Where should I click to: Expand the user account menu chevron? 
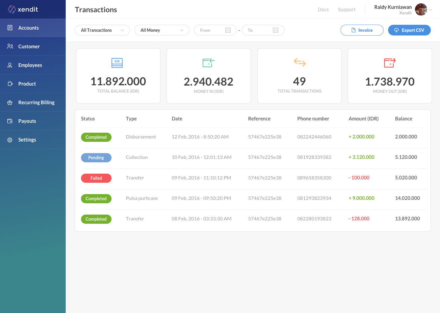[431, 10]
